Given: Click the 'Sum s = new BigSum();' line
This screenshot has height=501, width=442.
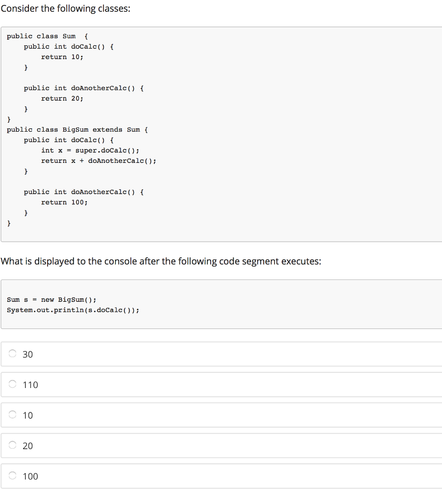Looking at the screenshot, I should point(51,299).
